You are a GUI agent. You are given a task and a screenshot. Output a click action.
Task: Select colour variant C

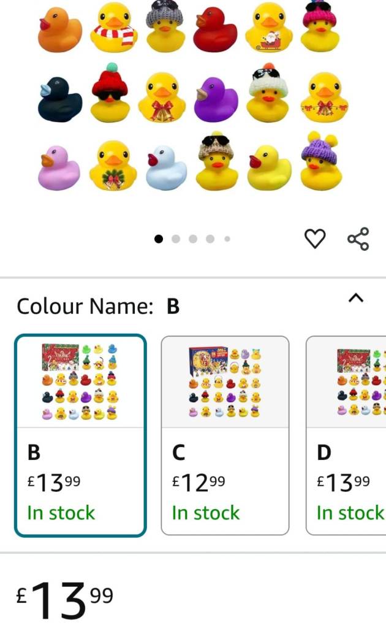224,435
